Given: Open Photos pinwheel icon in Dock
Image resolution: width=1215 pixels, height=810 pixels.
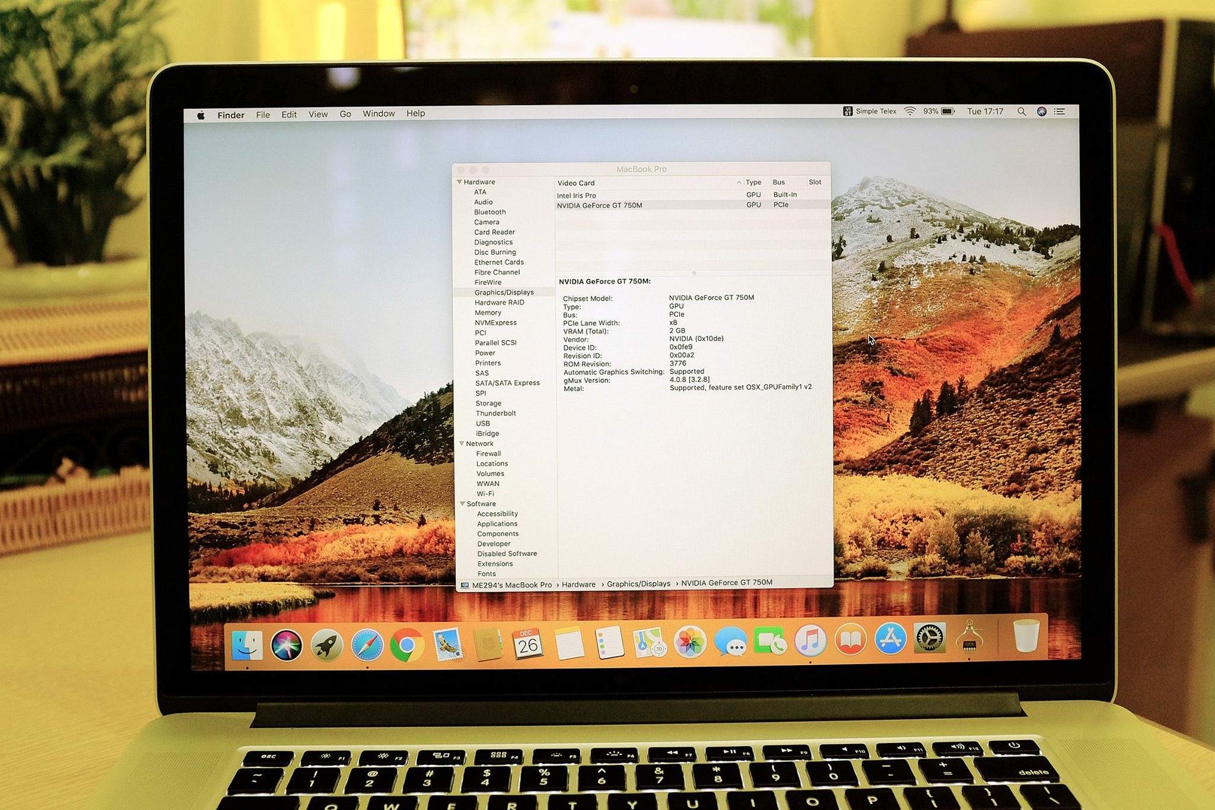Looking at the screenshot, I should pyautogui.click(x=690, y=642).
